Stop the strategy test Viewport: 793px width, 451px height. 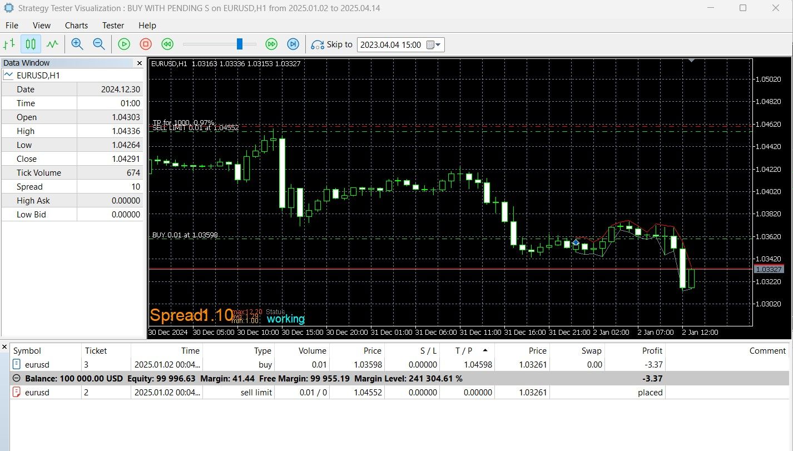pos(146,44)
